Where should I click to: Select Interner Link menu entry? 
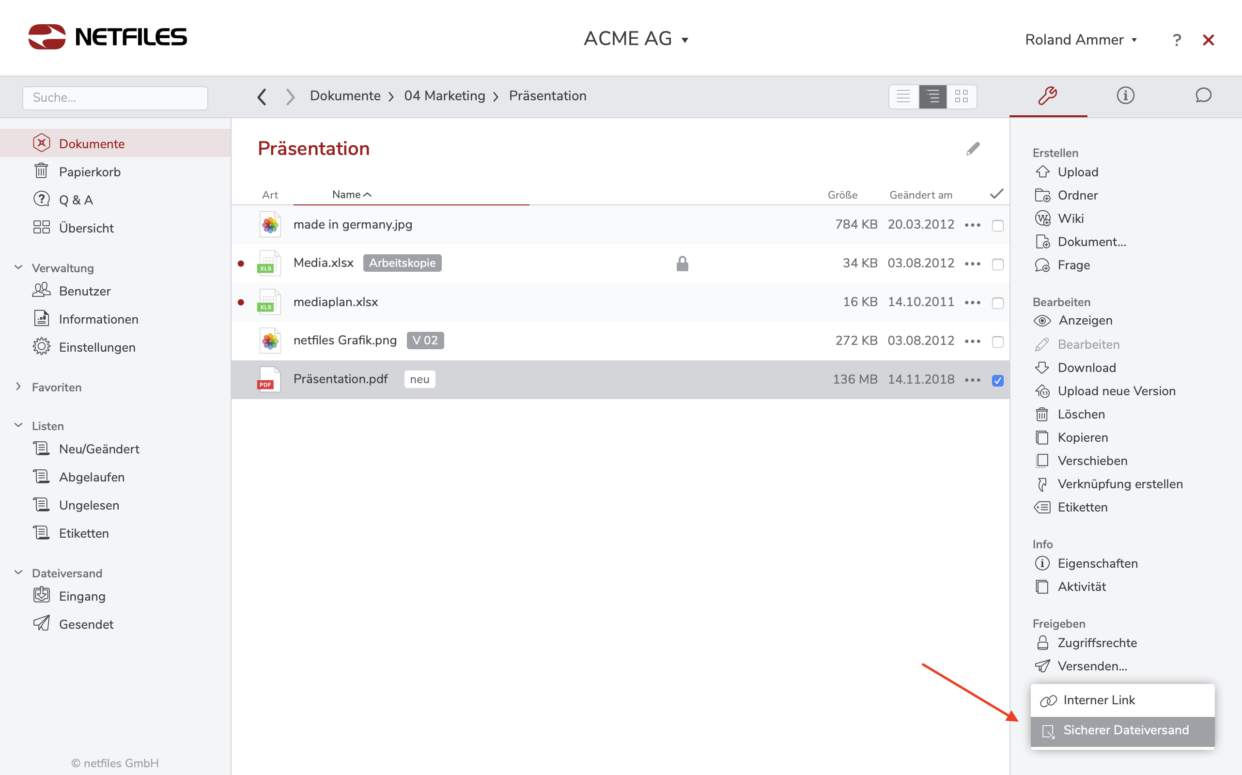[1099, 700]
